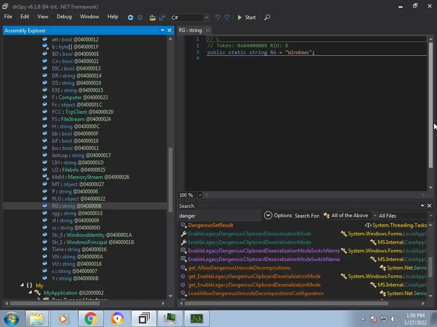437x327 pixels.
Task: Open media player taskbar icon
Action: 64,318
